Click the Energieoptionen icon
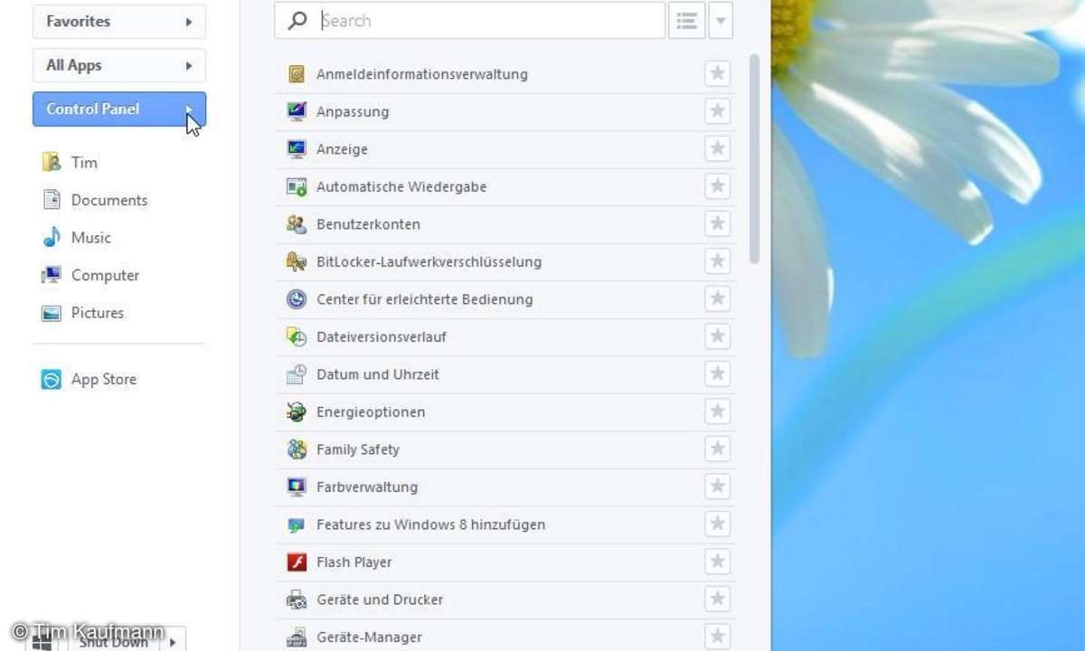Viewport: 1085px width, 651px height. coord(297,412)
